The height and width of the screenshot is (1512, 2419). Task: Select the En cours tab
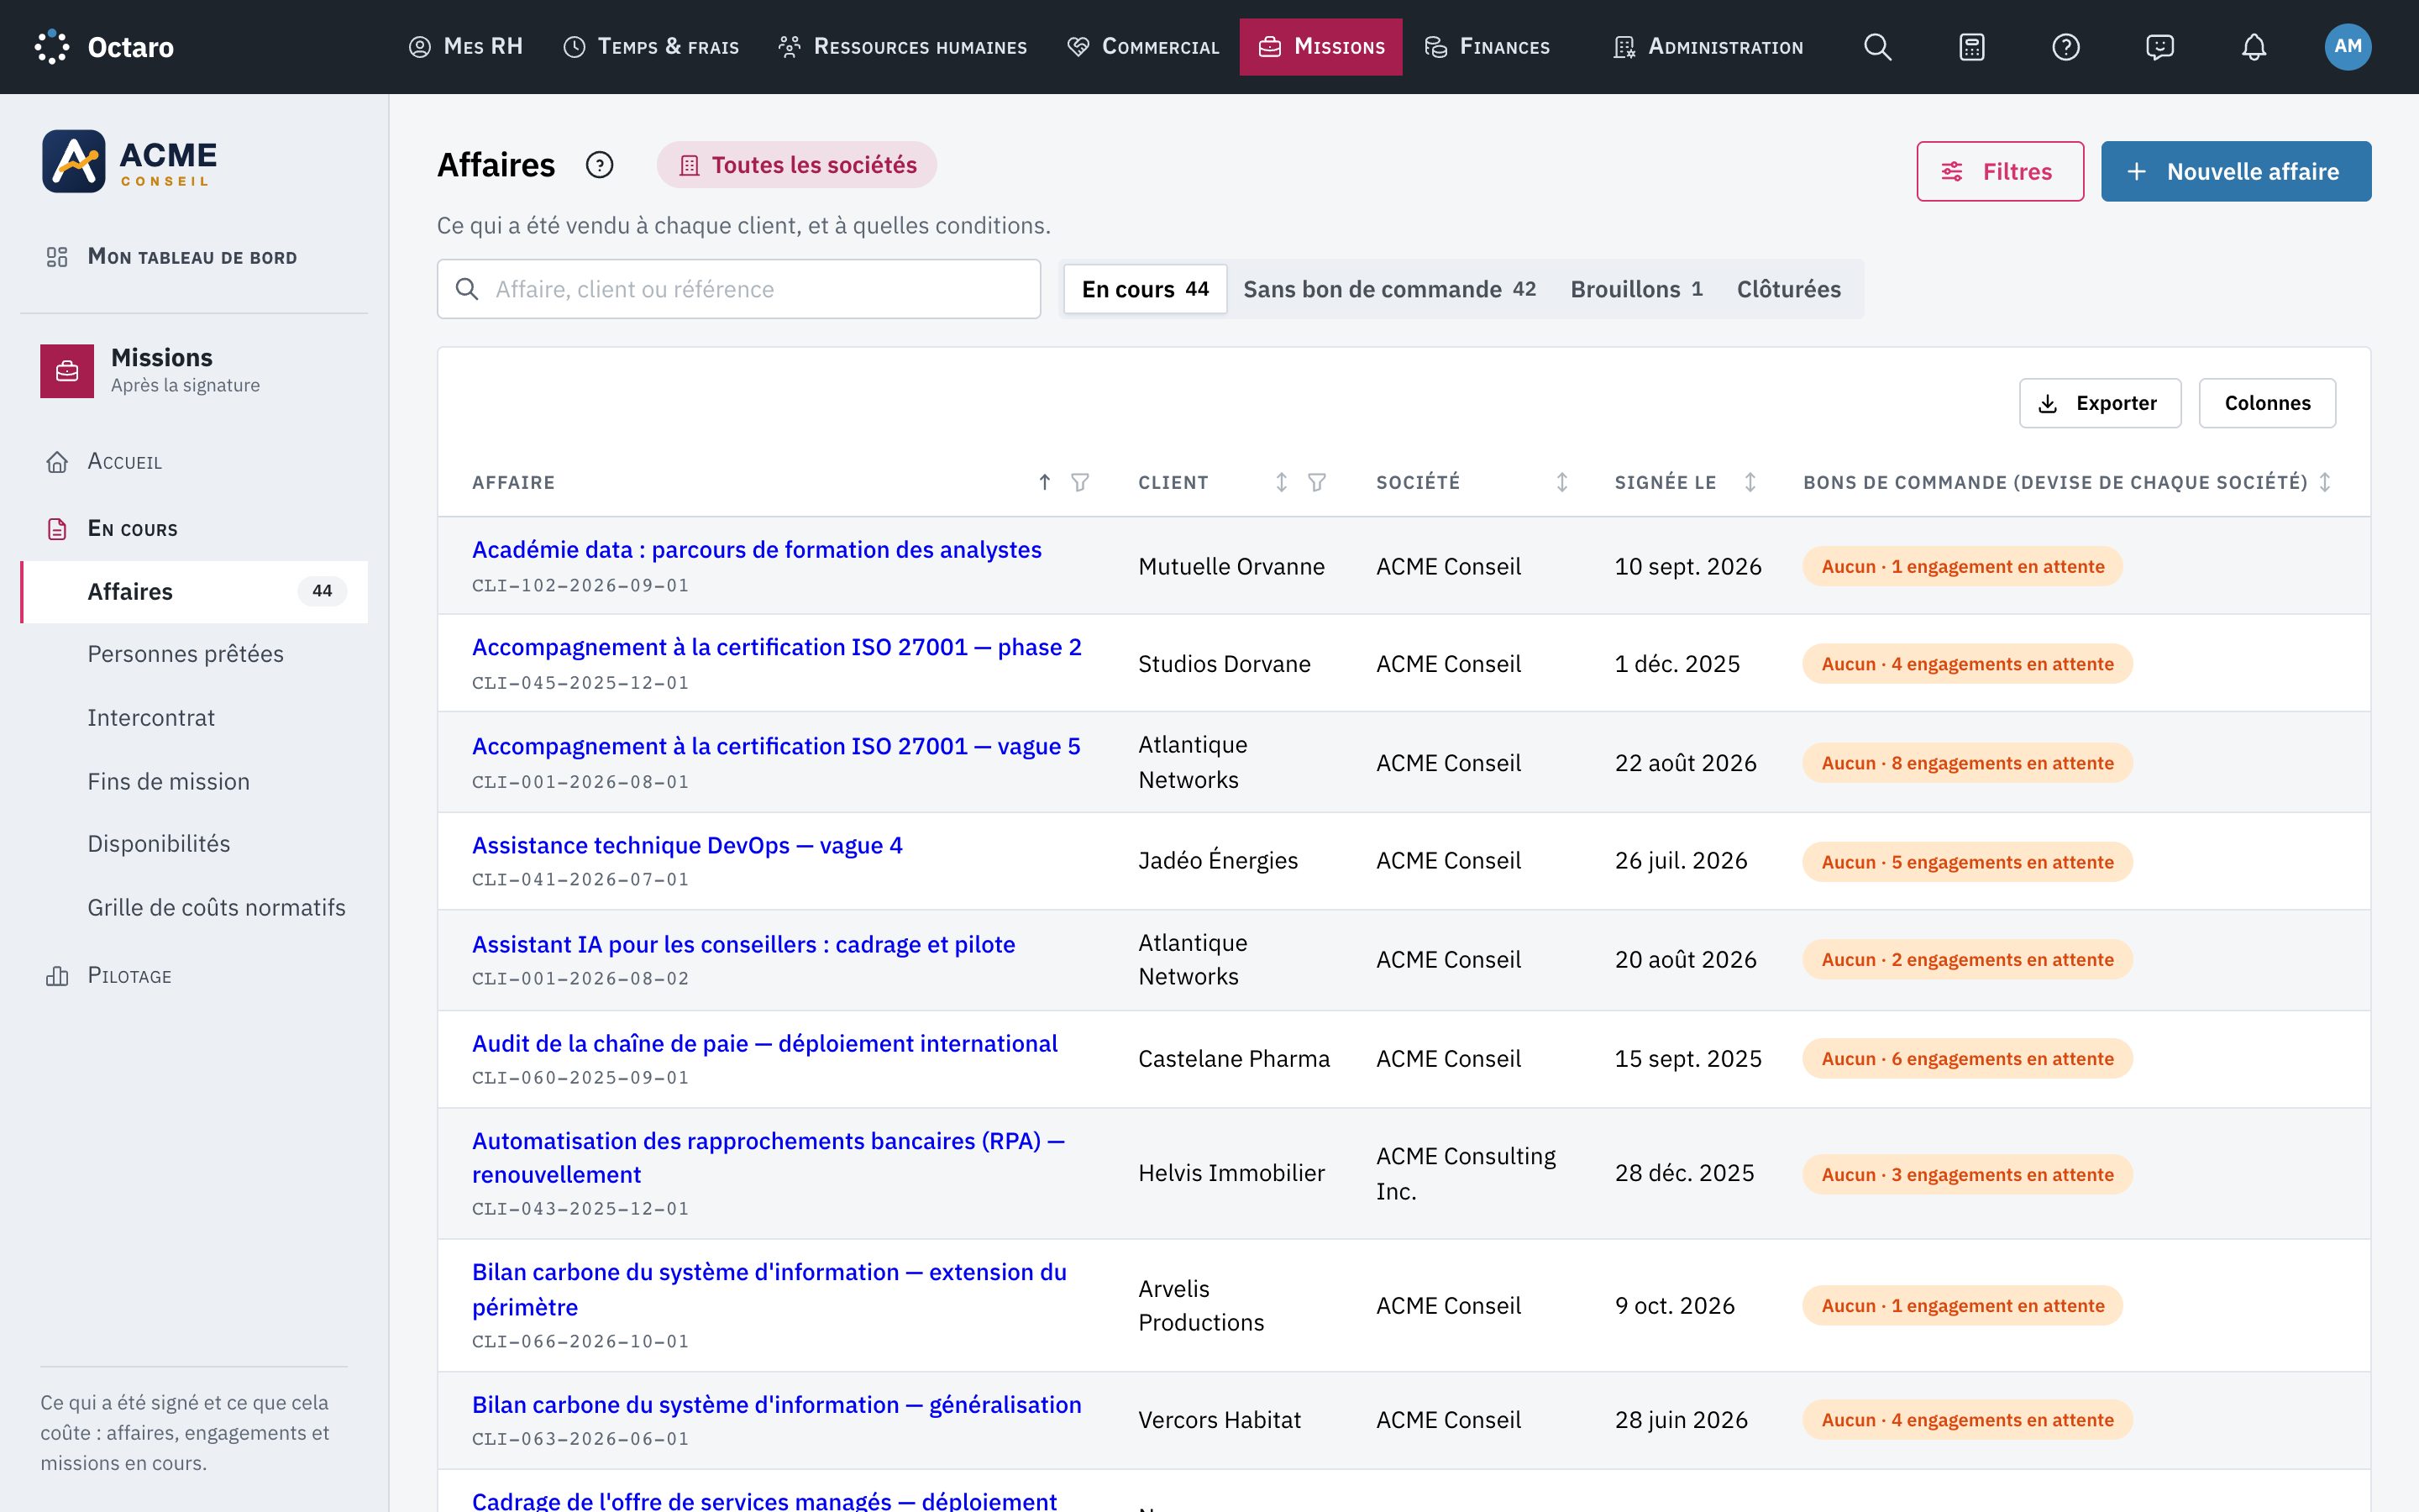pyautogui.click(x=1146, y=289)
